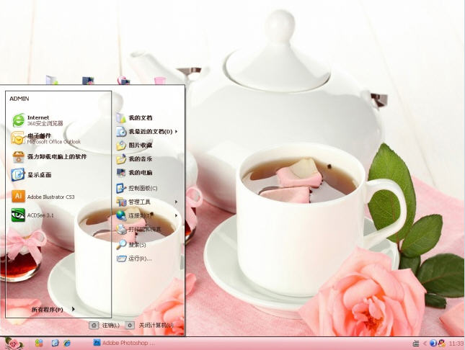The image size is (465, 350).
Task: Click the input method tray icon
Action: point(416,344)
